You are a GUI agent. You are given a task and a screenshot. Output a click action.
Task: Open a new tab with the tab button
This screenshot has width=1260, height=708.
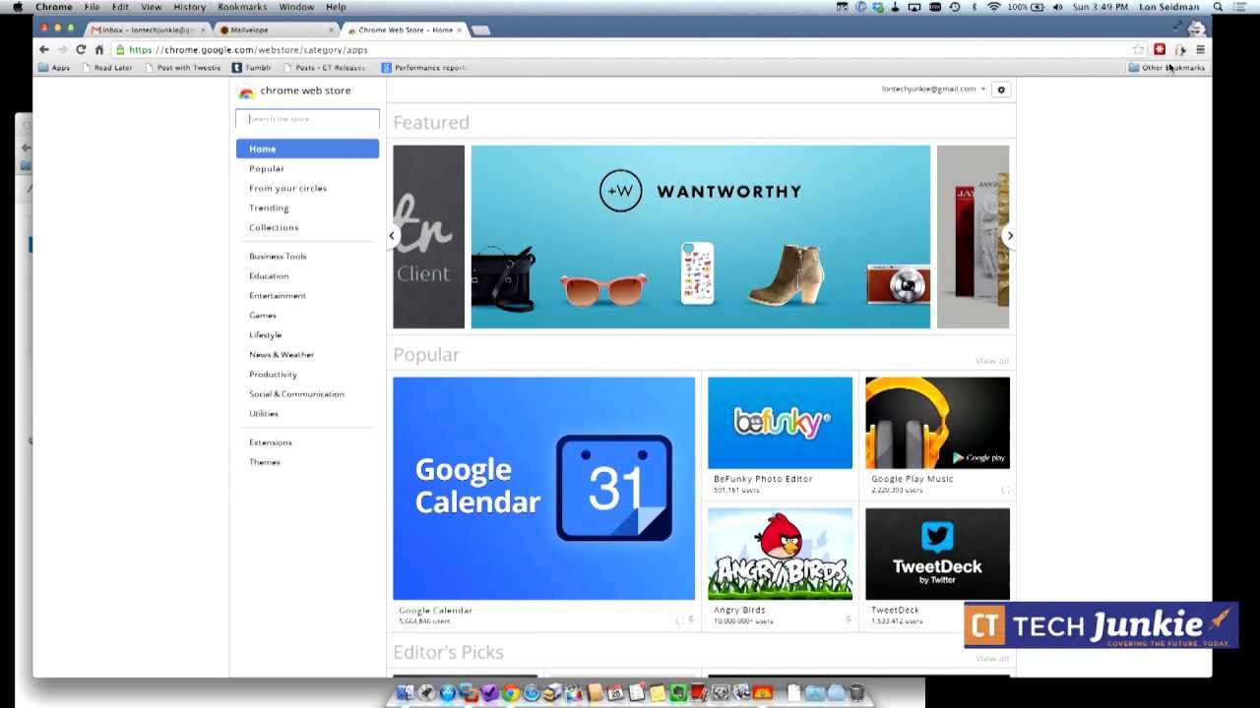480,29
